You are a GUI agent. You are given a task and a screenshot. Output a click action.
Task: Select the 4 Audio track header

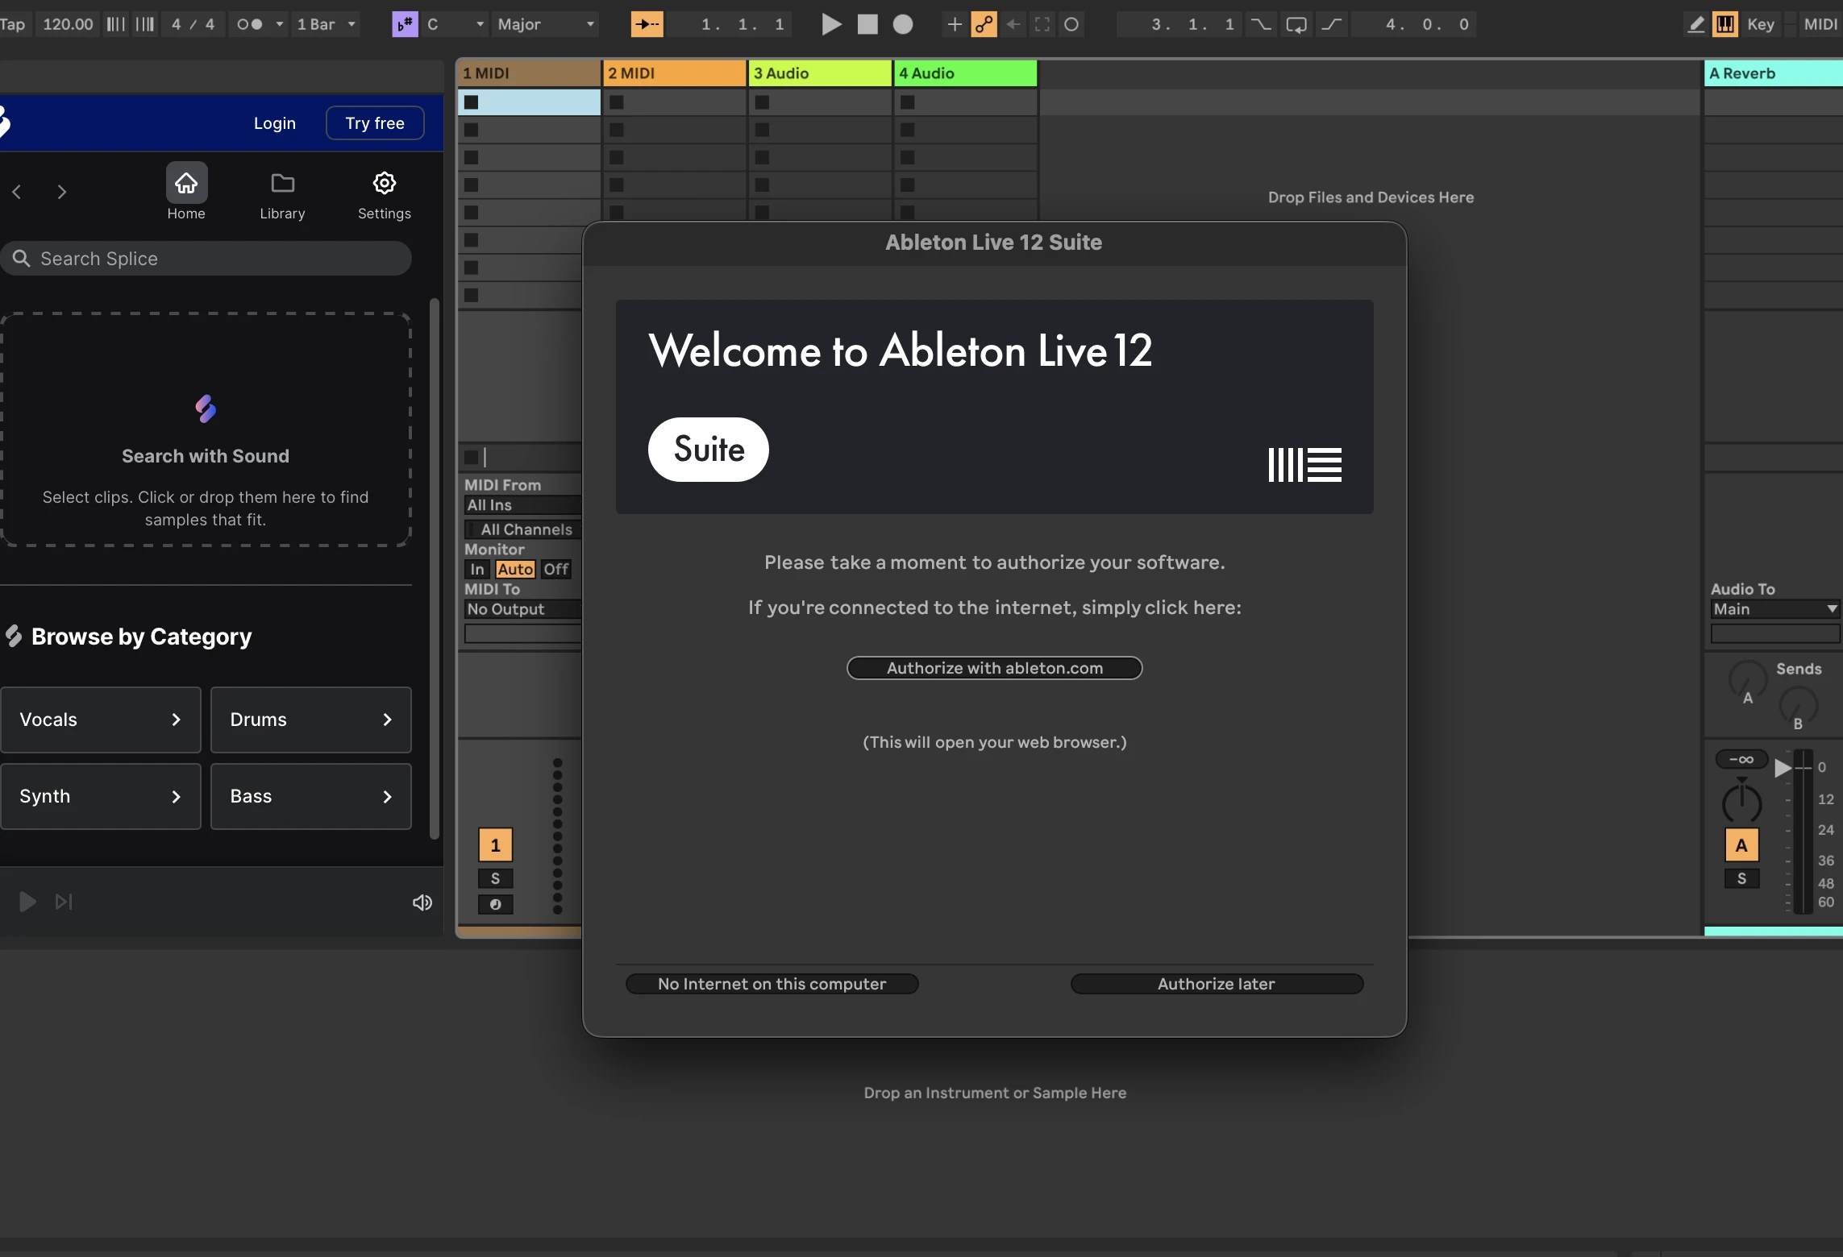[966, 73]
